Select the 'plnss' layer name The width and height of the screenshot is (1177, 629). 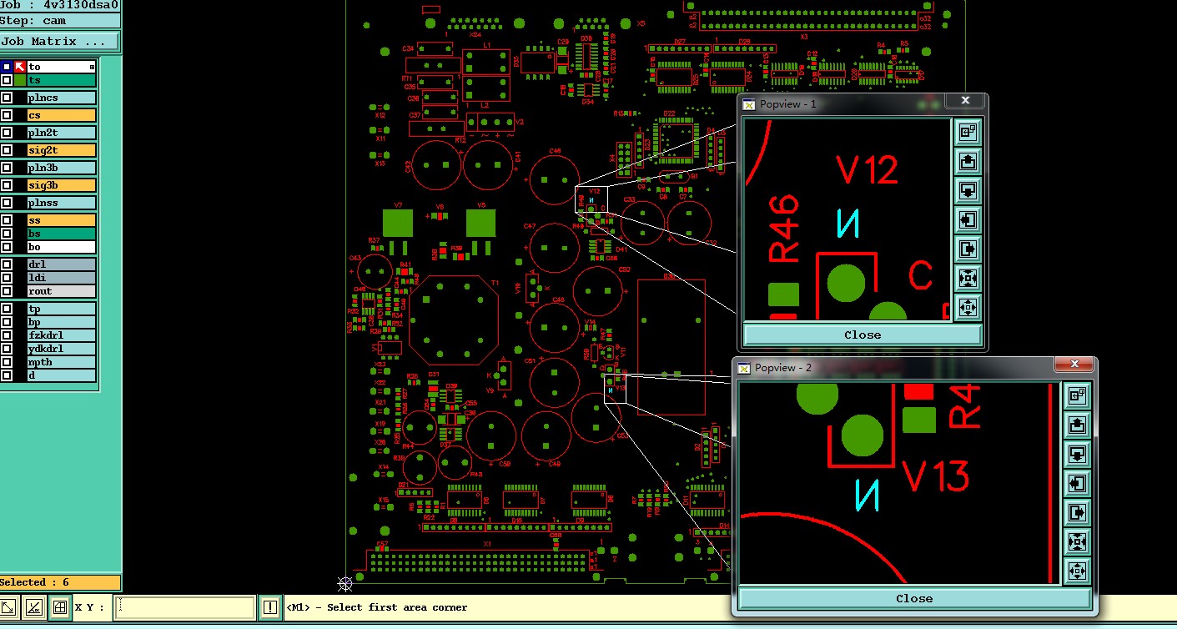(x=61, y=203)
